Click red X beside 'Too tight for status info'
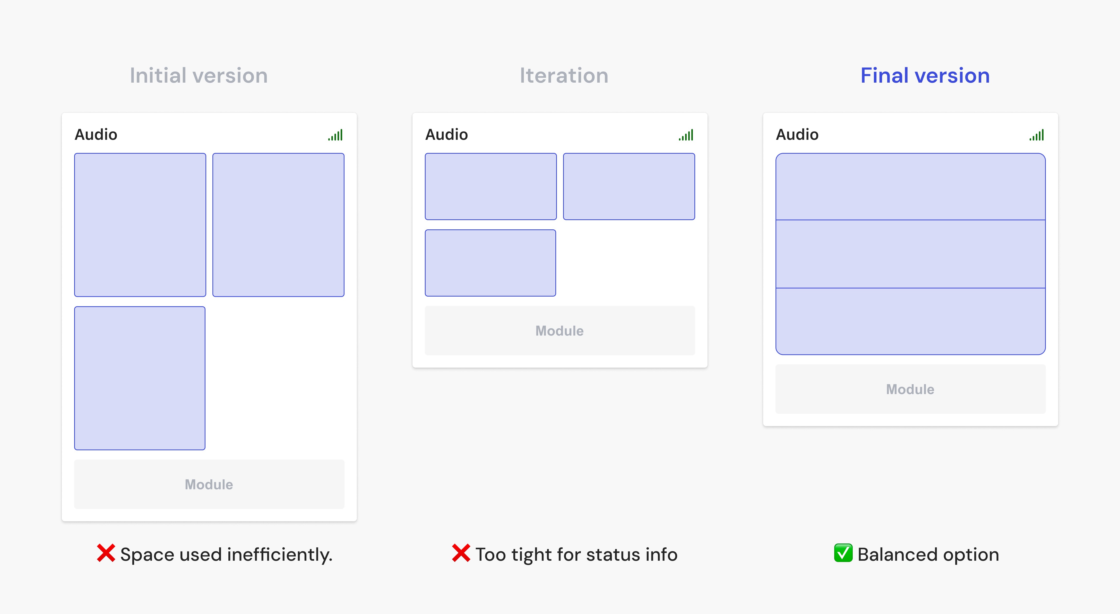This screenshot has height=614, width=1120. 461,553
